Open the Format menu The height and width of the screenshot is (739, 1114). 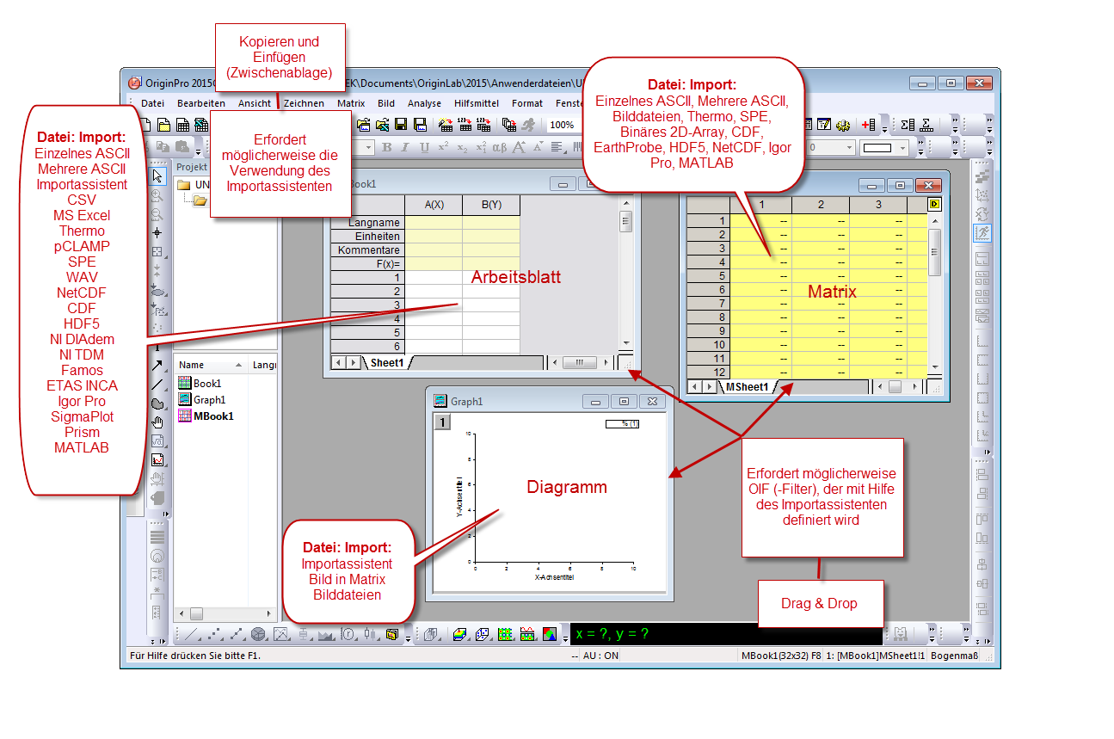(x=527, y=103)
